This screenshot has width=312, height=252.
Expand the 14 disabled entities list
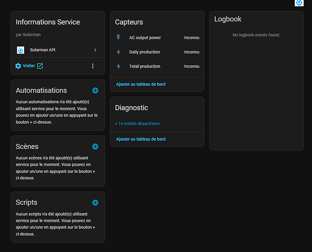[137, 123]
